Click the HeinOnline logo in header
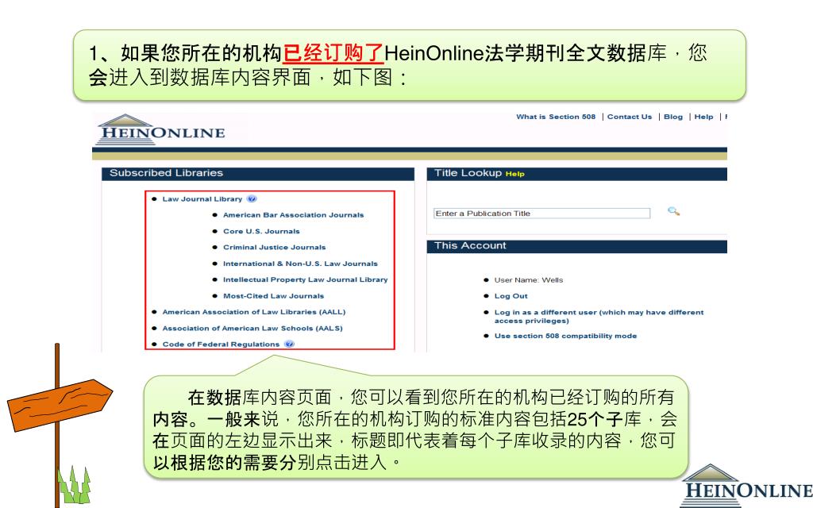 coord(162,129)
